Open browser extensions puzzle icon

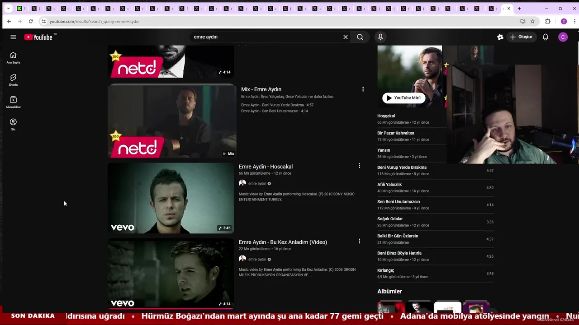[x=548, y=21]
